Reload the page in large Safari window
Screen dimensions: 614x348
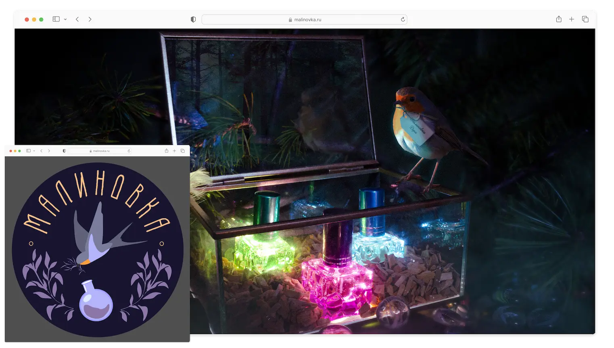click(x=403, y=19)
